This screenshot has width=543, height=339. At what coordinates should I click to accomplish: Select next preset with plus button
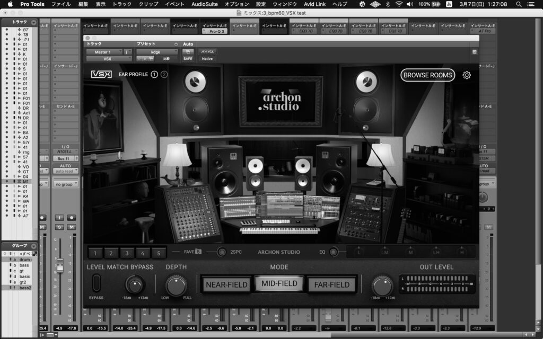(145, 59)
